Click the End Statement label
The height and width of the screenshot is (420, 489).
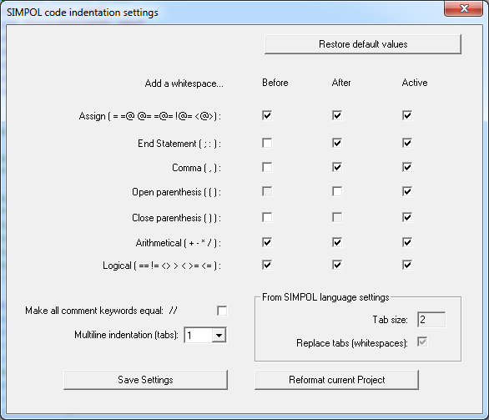(x=179, y=144)
